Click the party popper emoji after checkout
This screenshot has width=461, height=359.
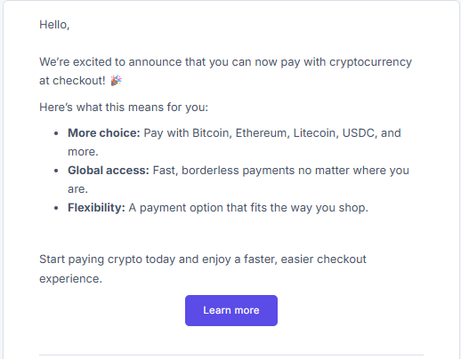tap(116, 80)
